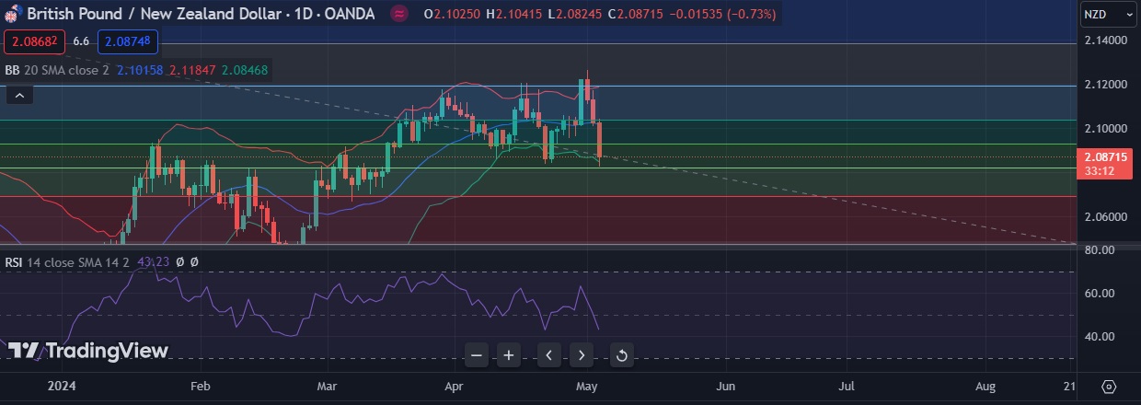Click the BB lower band value 2.08468
The image size is (1141, 405).
[x=245, y=70]
